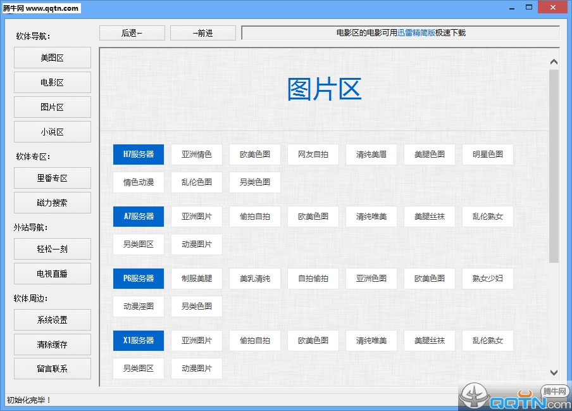Click 留言联系 button
This screenshot has height=411, width=572.
53,369
